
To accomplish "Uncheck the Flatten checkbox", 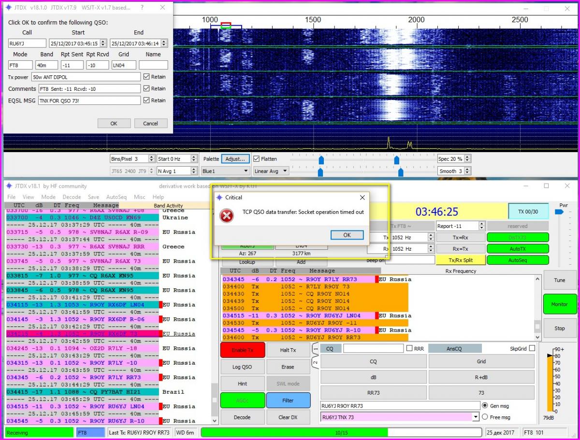I will 257,159.
